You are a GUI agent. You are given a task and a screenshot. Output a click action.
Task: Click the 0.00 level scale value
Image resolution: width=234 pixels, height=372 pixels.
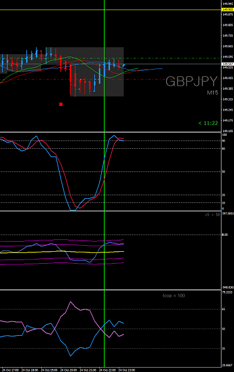(x=224, y=235)
